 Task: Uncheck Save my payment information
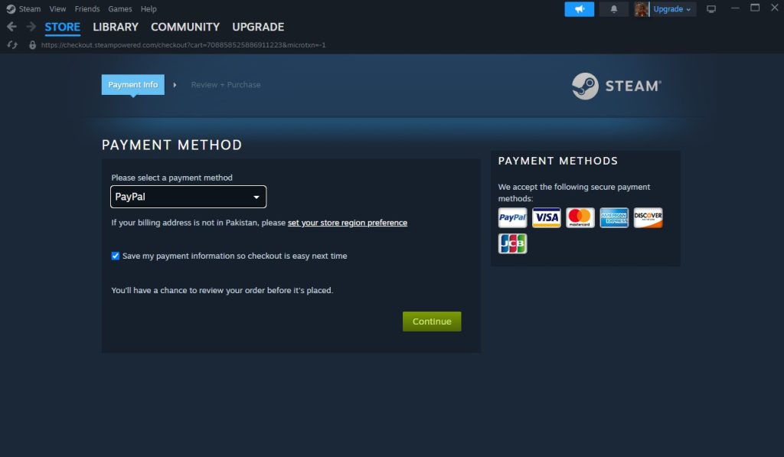point(115,256)
